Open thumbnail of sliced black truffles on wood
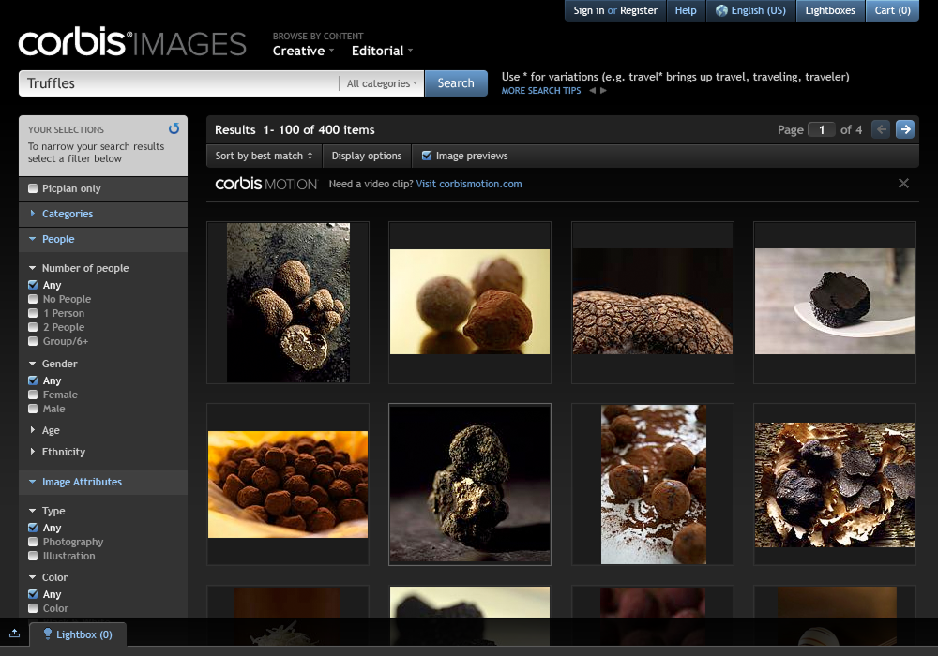938x656 pixels. [835, 485]
